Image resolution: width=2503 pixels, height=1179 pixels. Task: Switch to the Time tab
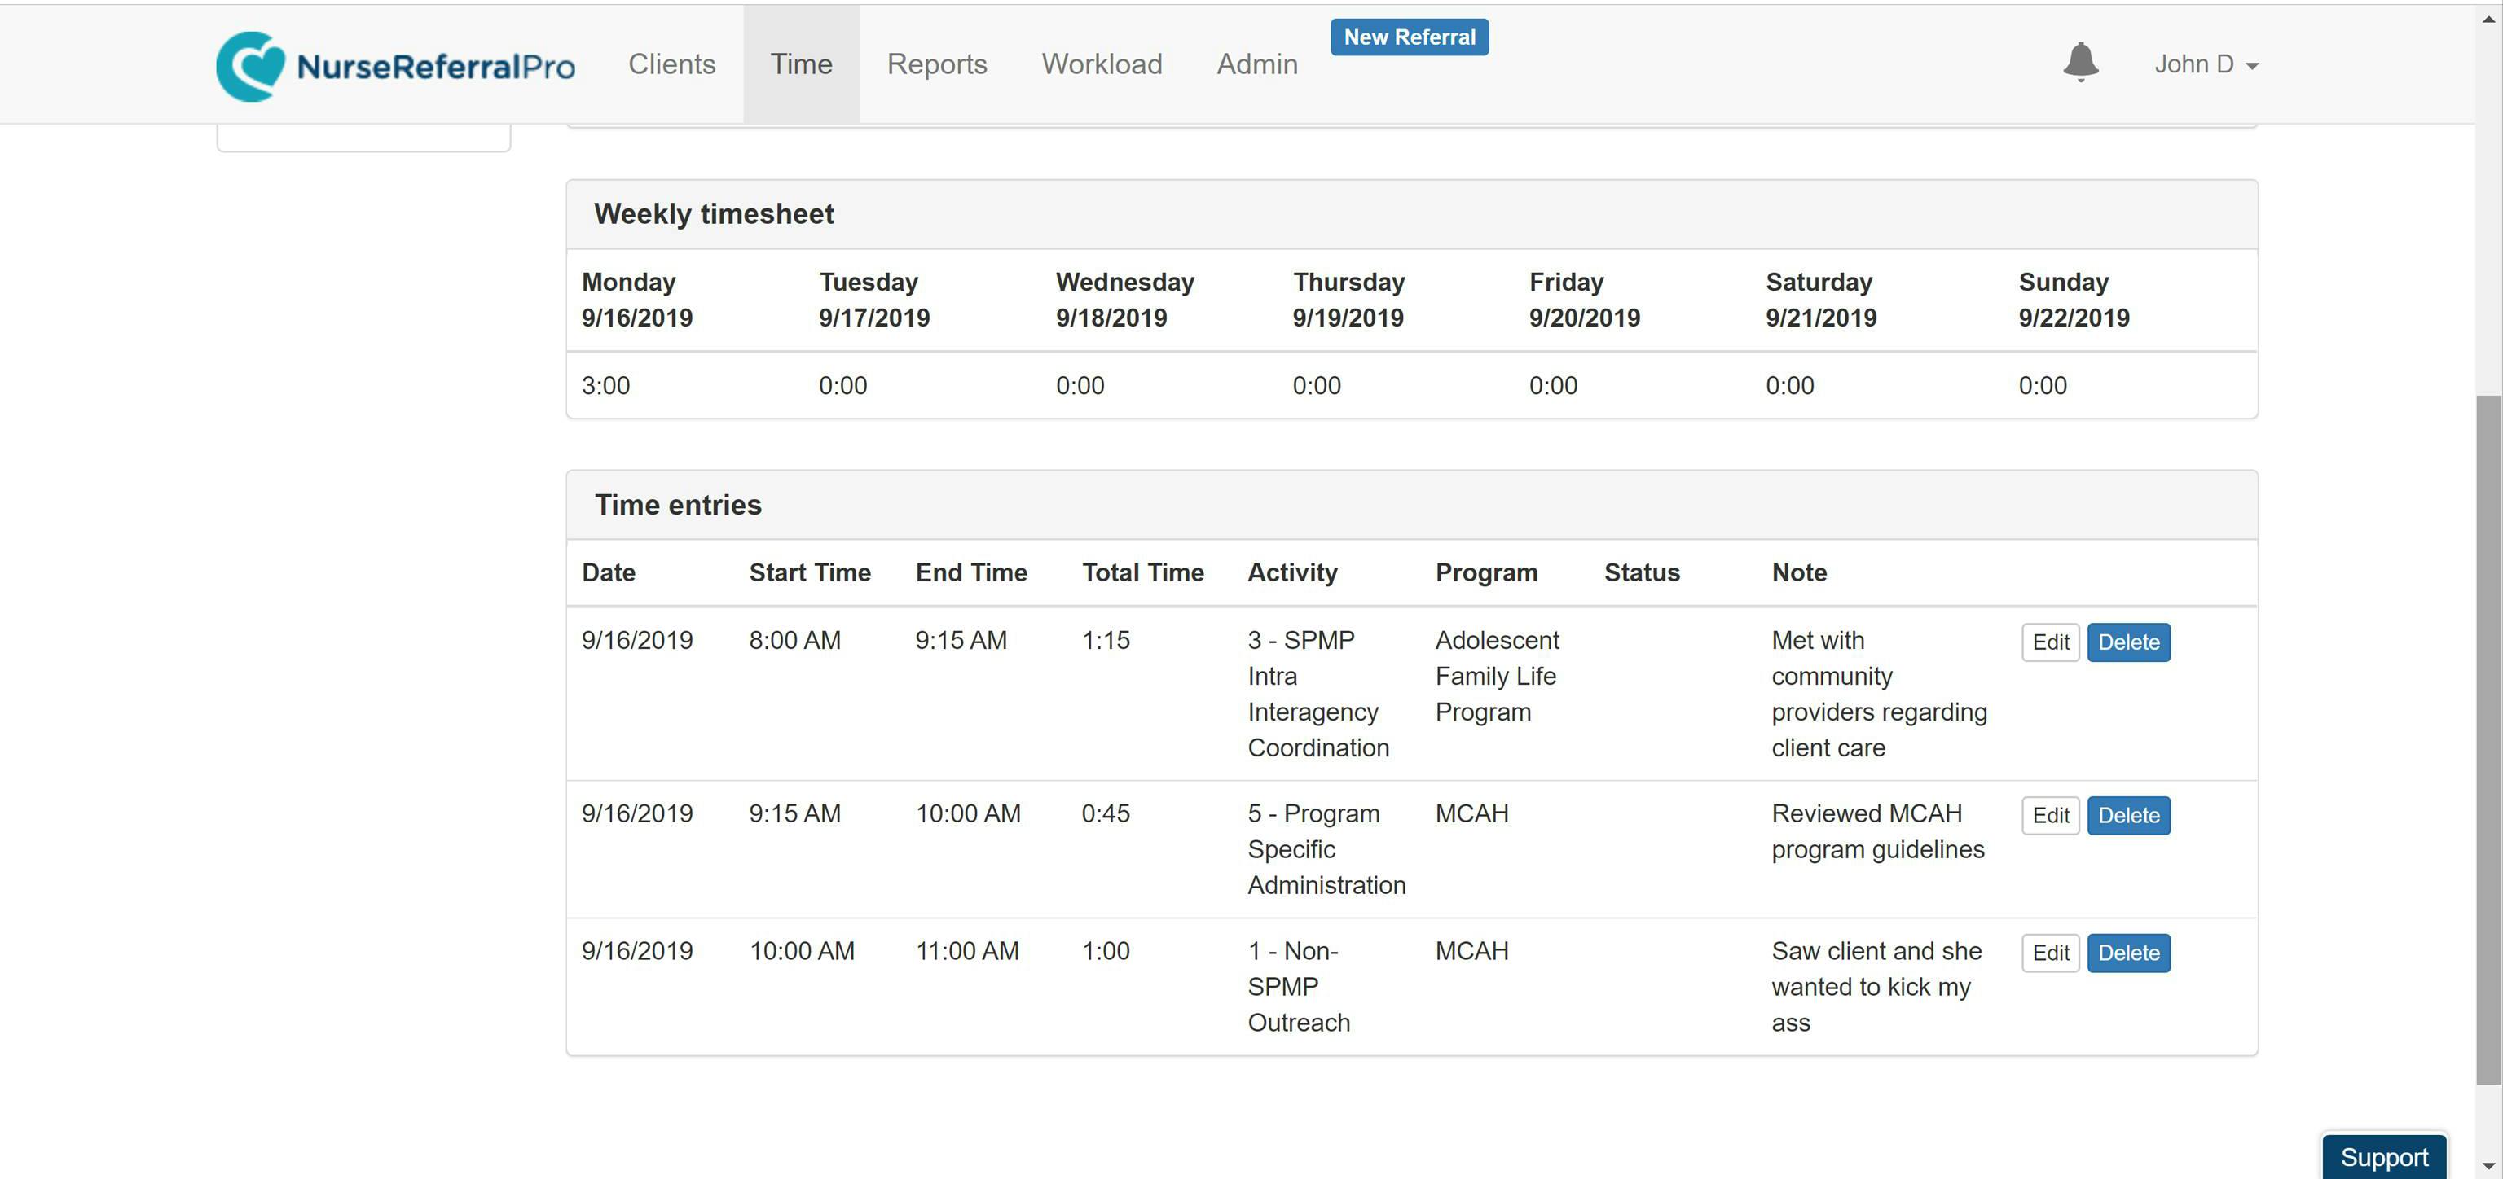point(801,64)
